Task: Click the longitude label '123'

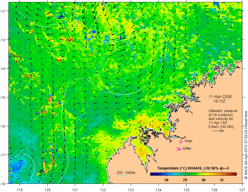Action: point(131,190)
